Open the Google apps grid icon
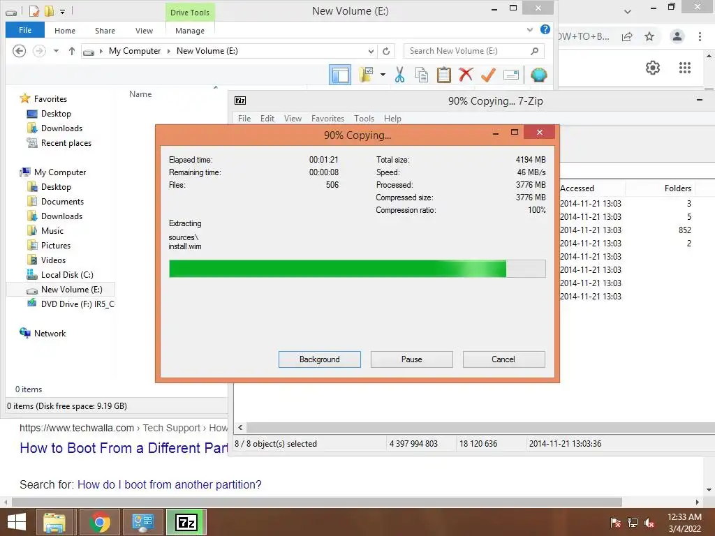The image size is (715, 536). [x=685, y=68]
